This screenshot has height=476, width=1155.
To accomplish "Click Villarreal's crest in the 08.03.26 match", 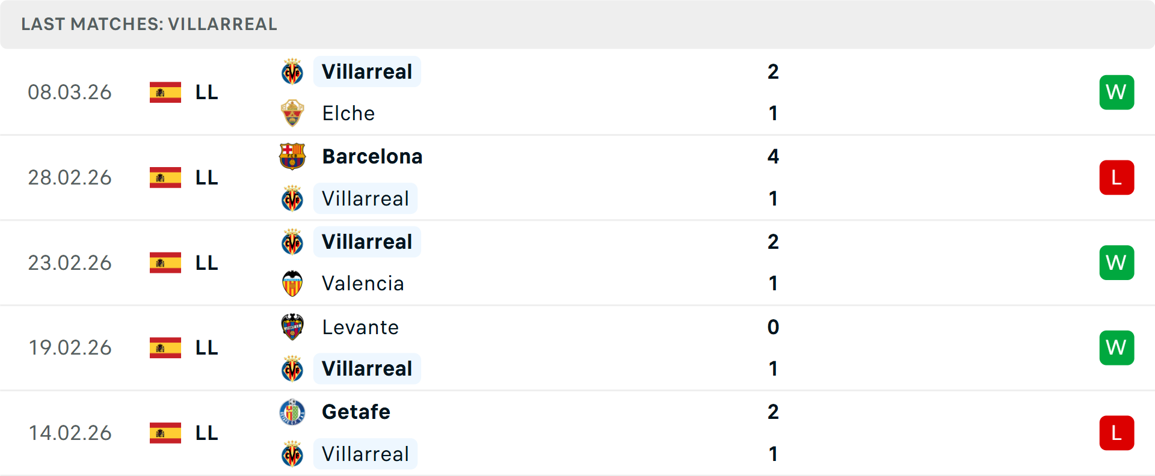I will coord(292,72).
